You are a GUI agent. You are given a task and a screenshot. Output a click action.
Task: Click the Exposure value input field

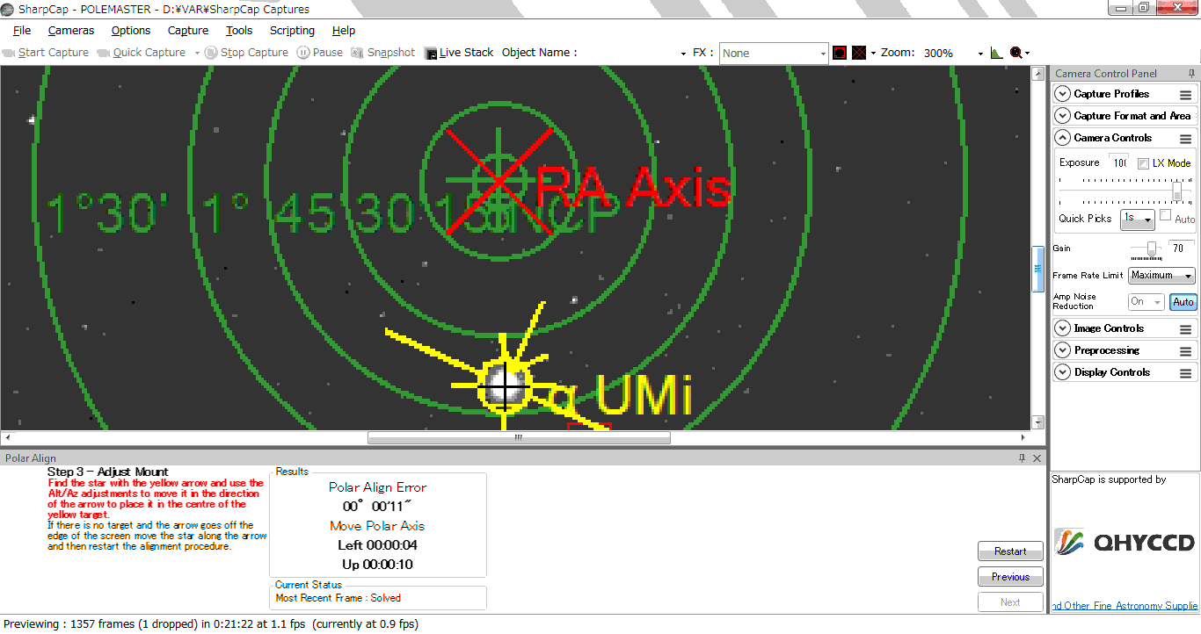click(1117, 162)
